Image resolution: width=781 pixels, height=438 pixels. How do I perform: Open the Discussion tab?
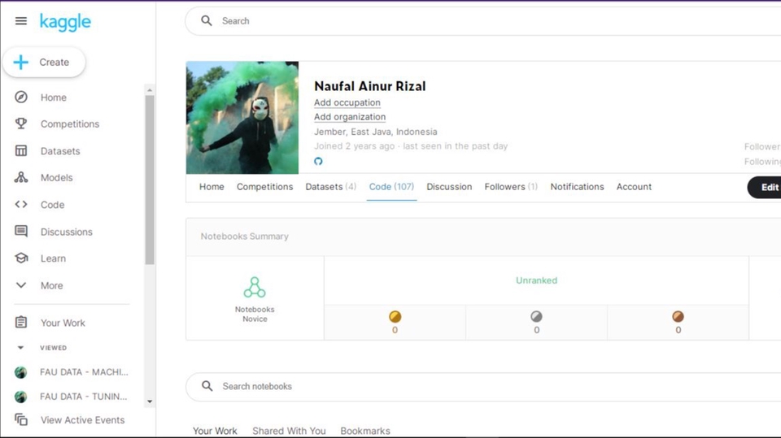click(x=449, y=187)
